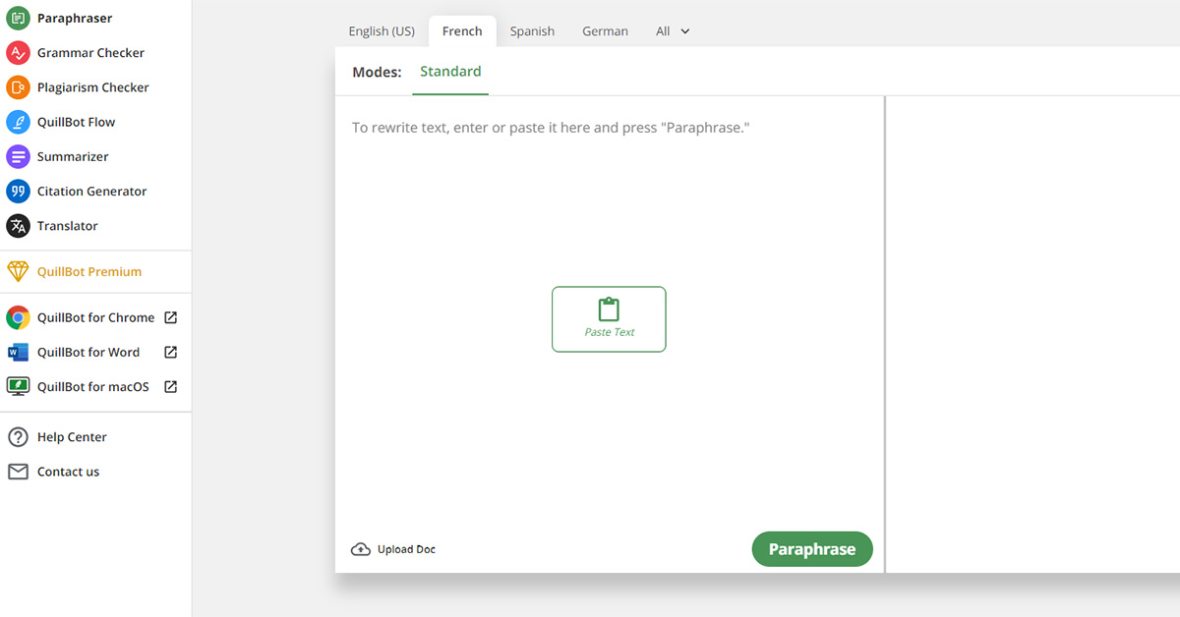
Task: Click the Paste Text label
Action: (x=610, y=332)
